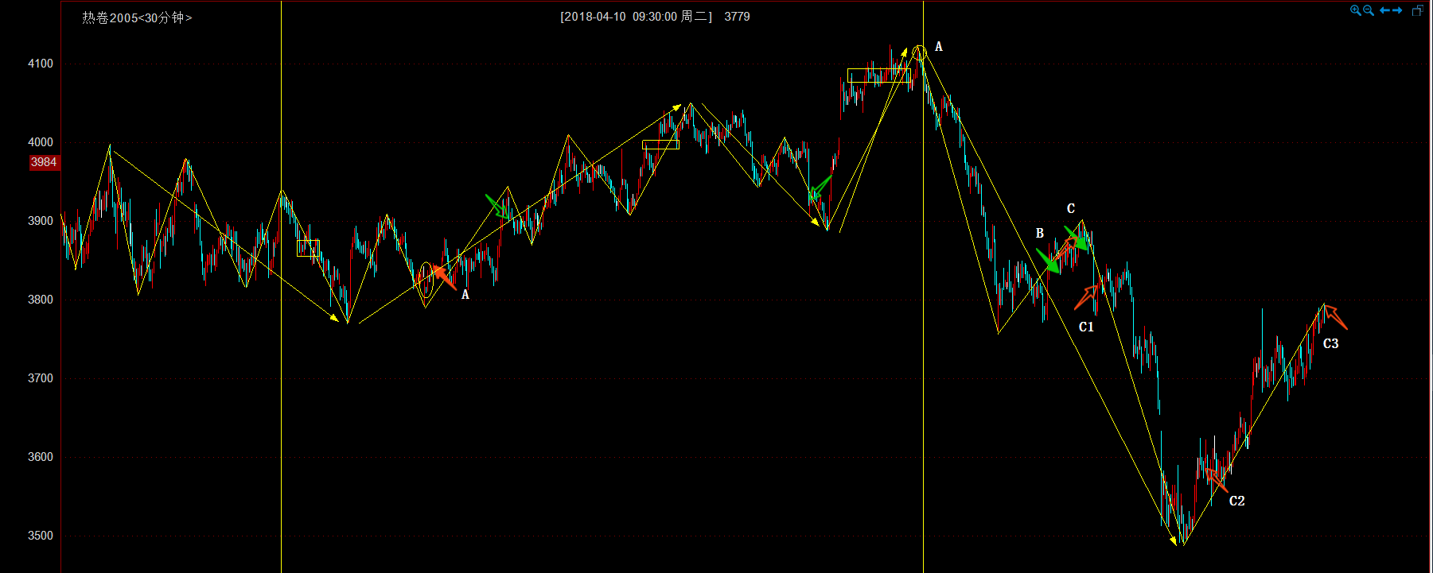Click the 3779 value beside the date

pos(737,17)
